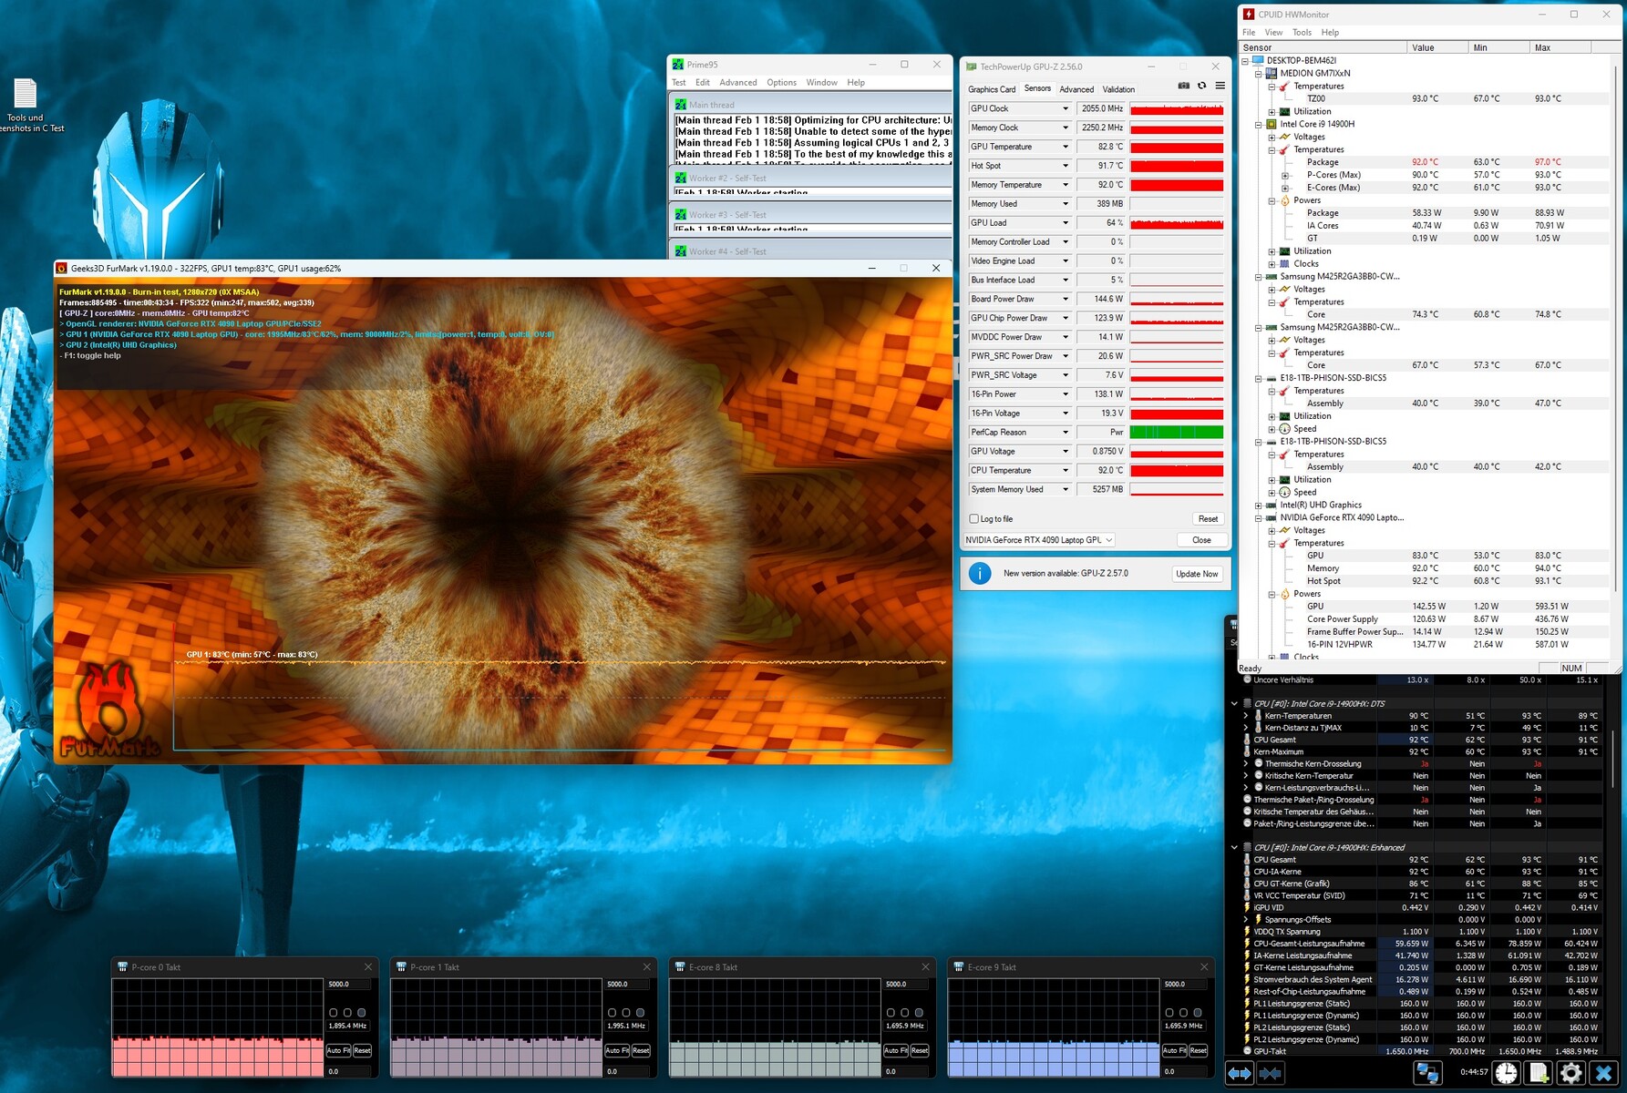Click the CPUID HWMonitor title bar icon
1627x1093 pixels.
(1249, 15)
